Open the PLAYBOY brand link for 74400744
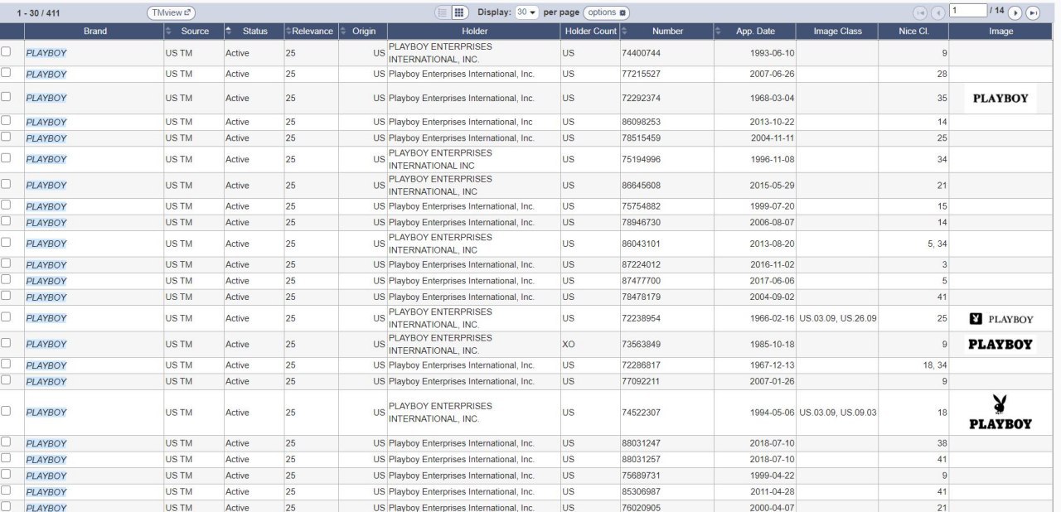The image size is (1061, 512). [46, 53]
